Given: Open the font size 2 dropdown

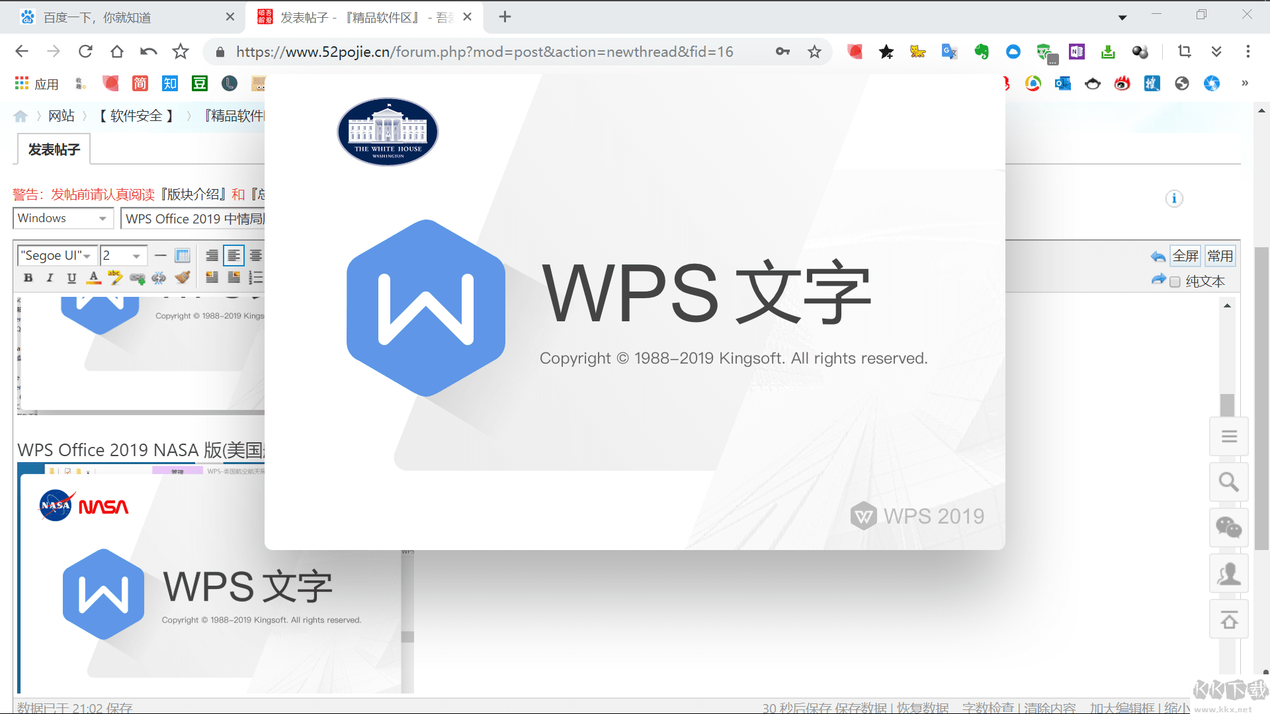Looking at the screenshot, I should click(x=123, y=255).
